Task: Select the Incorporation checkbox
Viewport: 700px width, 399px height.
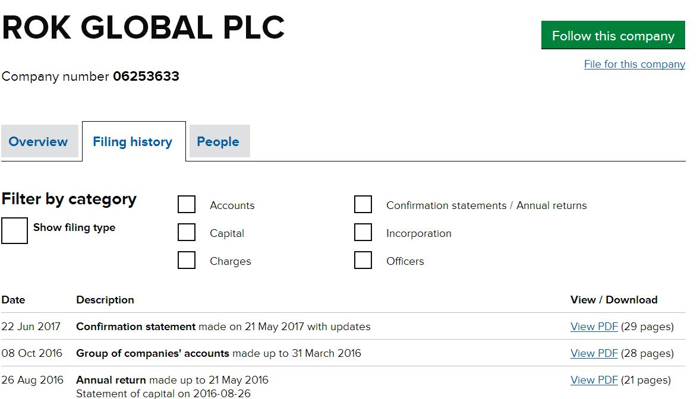Action: 363,232
